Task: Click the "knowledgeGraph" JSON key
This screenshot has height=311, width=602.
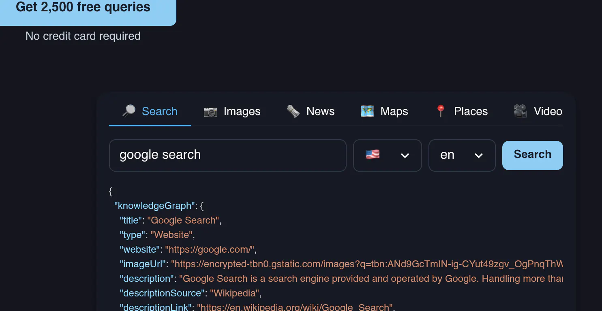Action: click(x=155, y=206)
